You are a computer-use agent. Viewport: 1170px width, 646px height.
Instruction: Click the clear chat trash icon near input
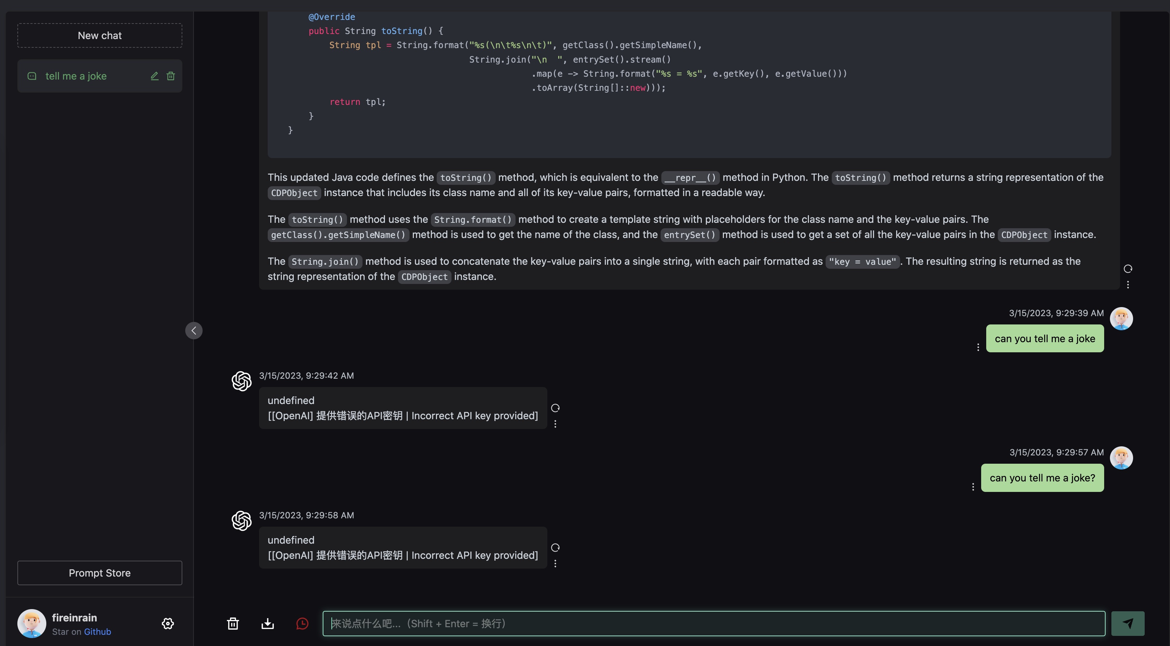point(233,623)
